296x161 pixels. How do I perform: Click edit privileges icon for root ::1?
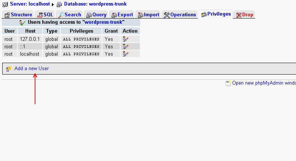tap(125, 46)
